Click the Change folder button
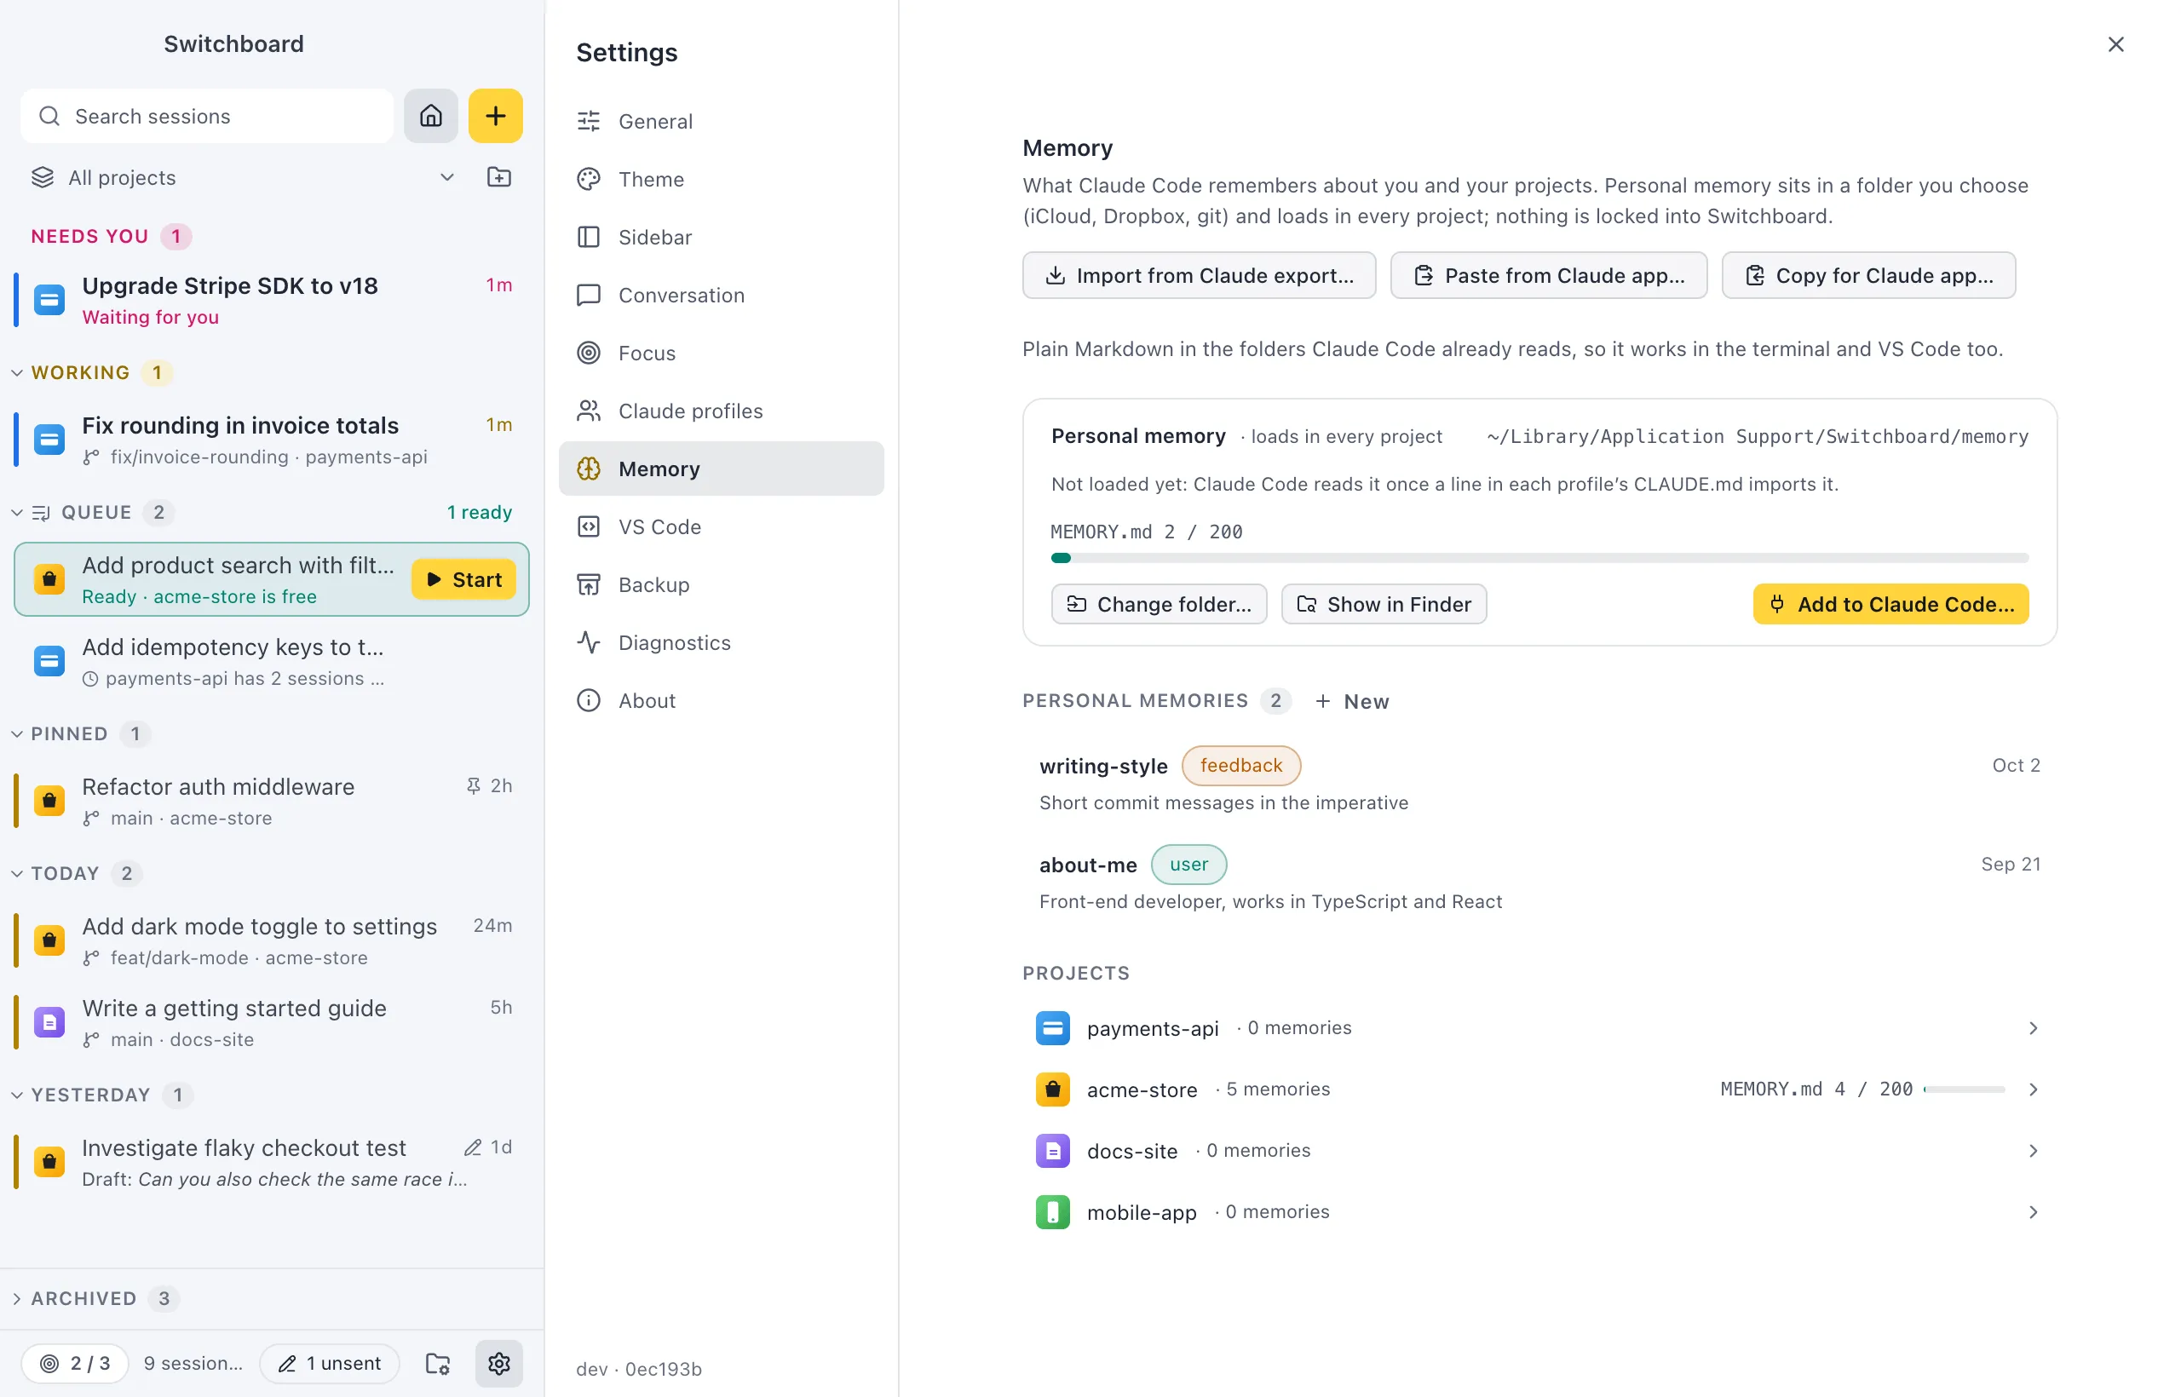This screenshot has height=1397, width=2181. pyautogui.click(x=1159, y=604)
